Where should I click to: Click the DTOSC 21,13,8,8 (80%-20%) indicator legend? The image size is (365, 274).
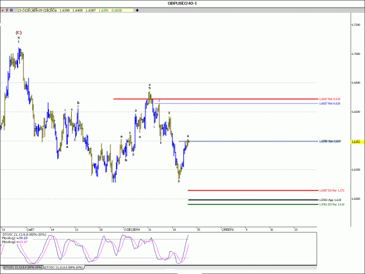click(x=24, y=234)
